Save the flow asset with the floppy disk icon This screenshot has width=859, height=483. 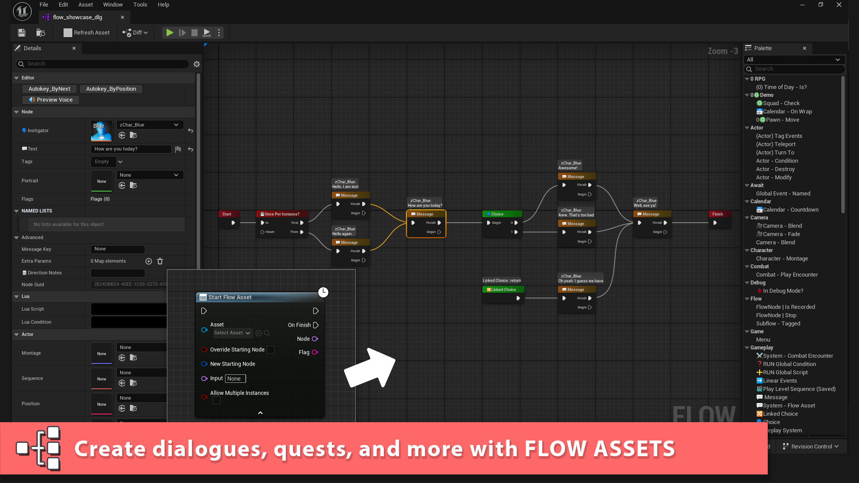click(21, 33)
